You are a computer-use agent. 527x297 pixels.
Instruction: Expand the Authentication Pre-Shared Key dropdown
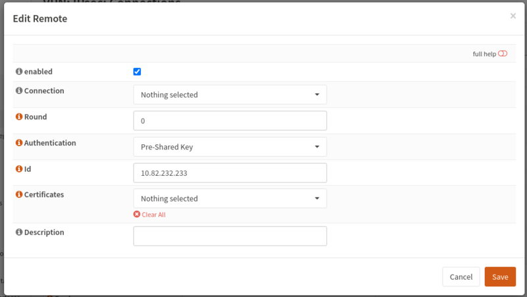(230, 147)
